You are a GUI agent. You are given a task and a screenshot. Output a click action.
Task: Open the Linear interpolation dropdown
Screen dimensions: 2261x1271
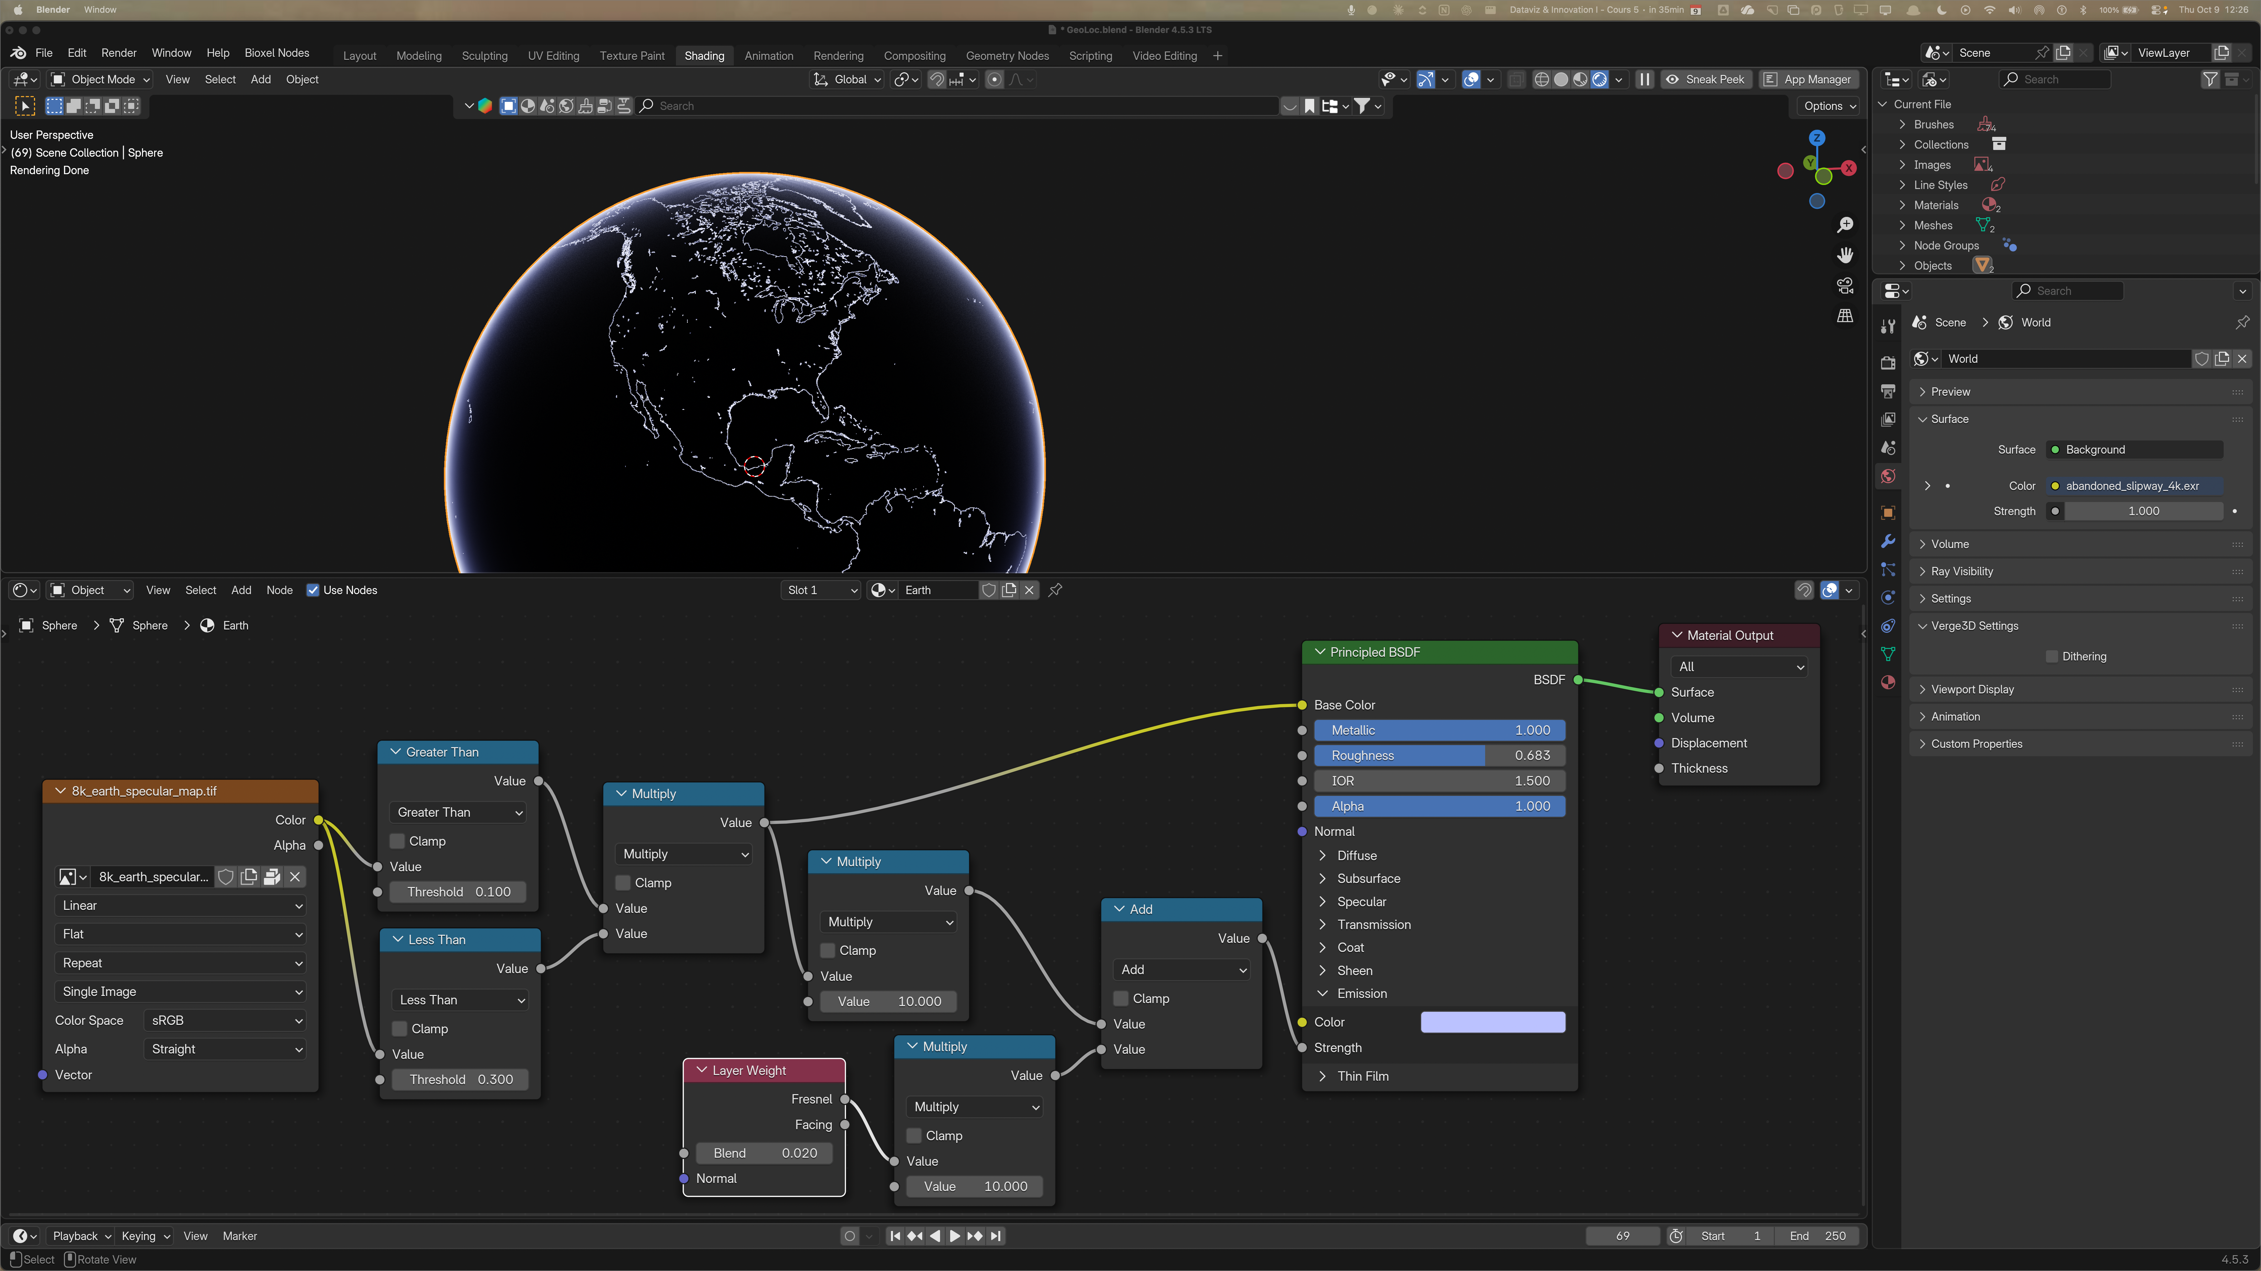[x=180, y=906]
